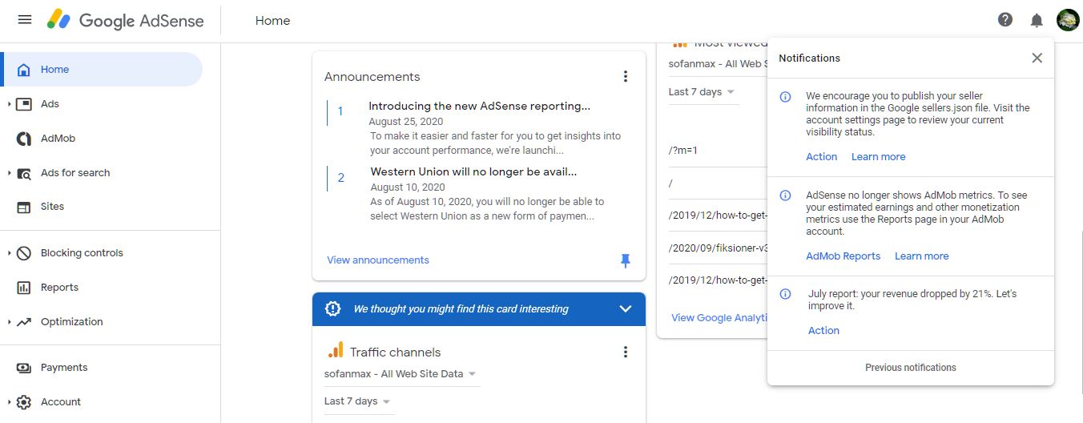1083x423 pixels.
Task: Click info icon of sellers.json notification
Action: (x=786, y=96)
